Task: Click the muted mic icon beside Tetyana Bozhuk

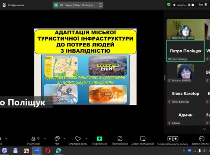Action: click(169, 80)
